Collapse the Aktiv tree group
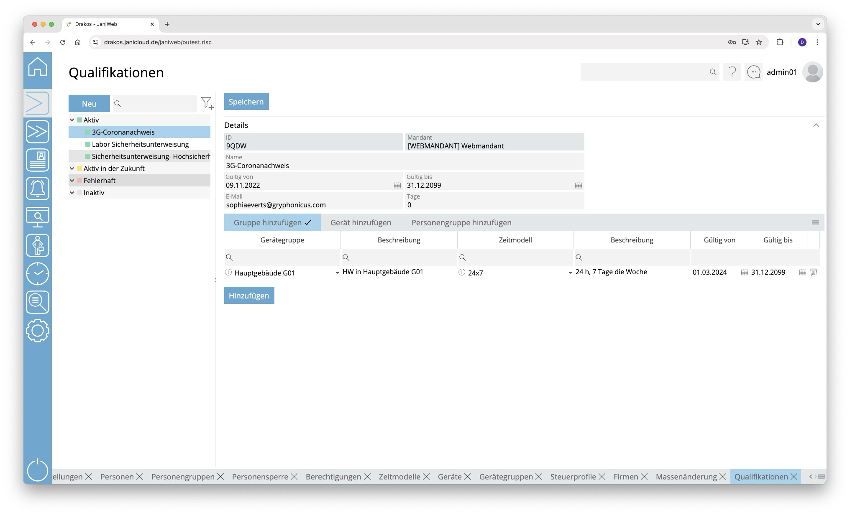 (x=72, y=120)
